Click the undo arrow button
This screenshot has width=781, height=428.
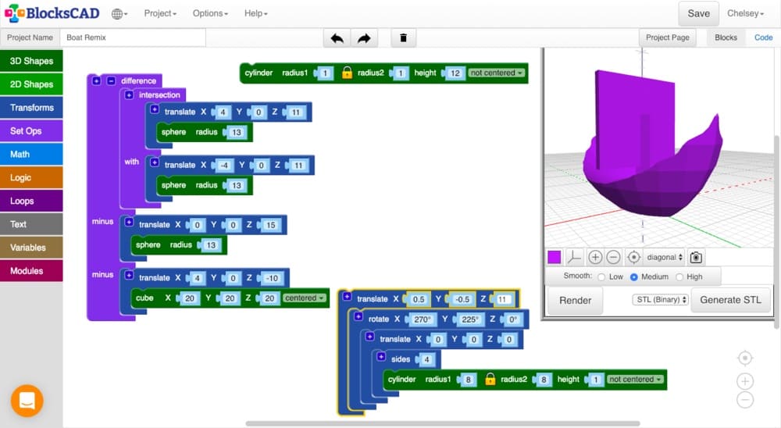337,37
